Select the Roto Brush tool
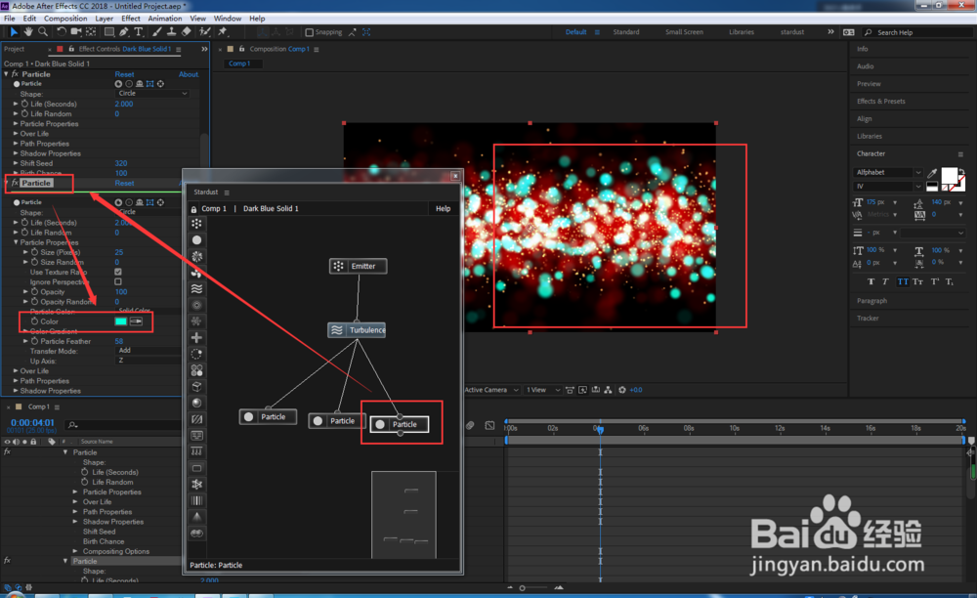 pyautogui.click(x=204, y=32)
